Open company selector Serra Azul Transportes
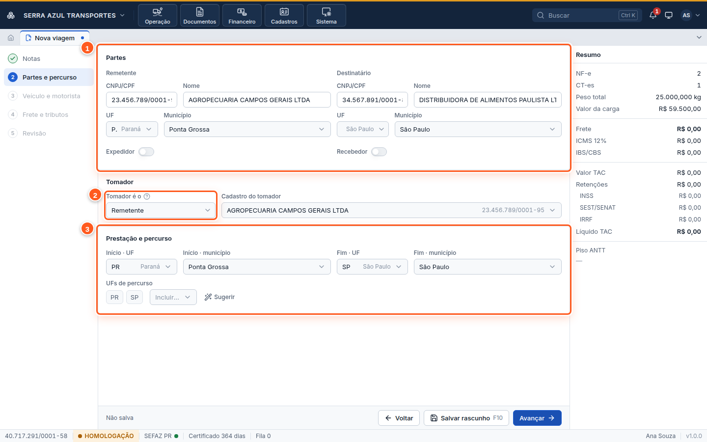707x442 pixels. click(x=74, y=15)
